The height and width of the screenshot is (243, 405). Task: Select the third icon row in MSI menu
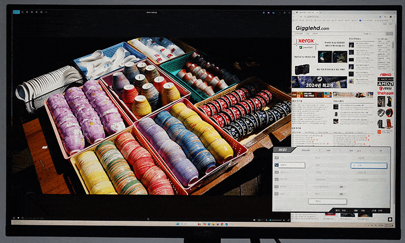point(290,172)
